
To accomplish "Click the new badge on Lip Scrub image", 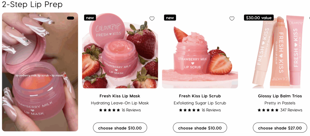I will (170, 18).
